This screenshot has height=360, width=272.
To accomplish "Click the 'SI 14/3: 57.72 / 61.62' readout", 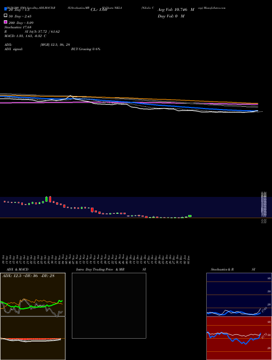I will [x=42, y=32].
